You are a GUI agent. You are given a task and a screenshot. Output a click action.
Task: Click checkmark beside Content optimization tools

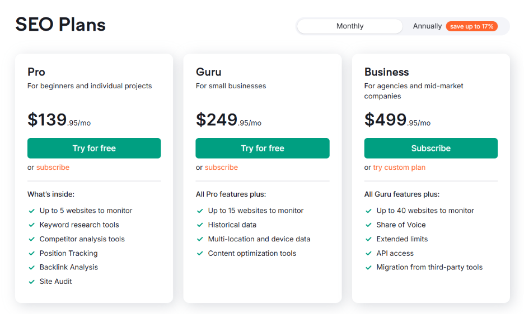coord(200,254)
